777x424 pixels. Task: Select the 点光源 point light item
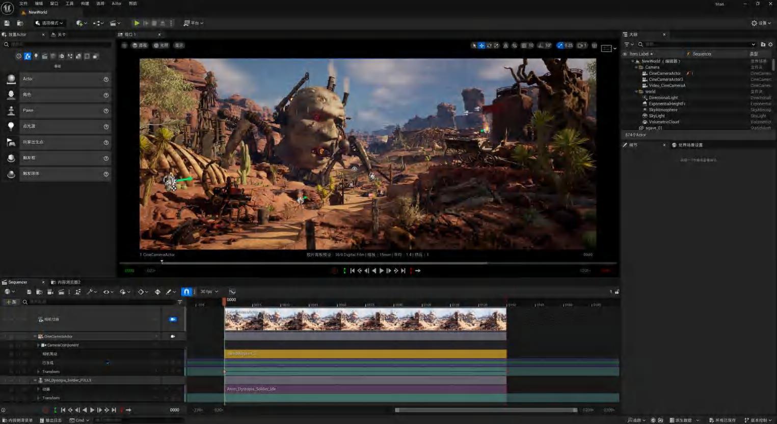(57, 126)
